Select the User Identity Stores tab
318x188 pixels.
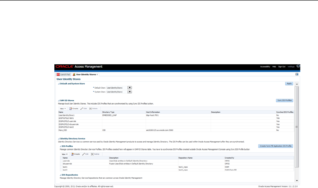click(86, 75)
